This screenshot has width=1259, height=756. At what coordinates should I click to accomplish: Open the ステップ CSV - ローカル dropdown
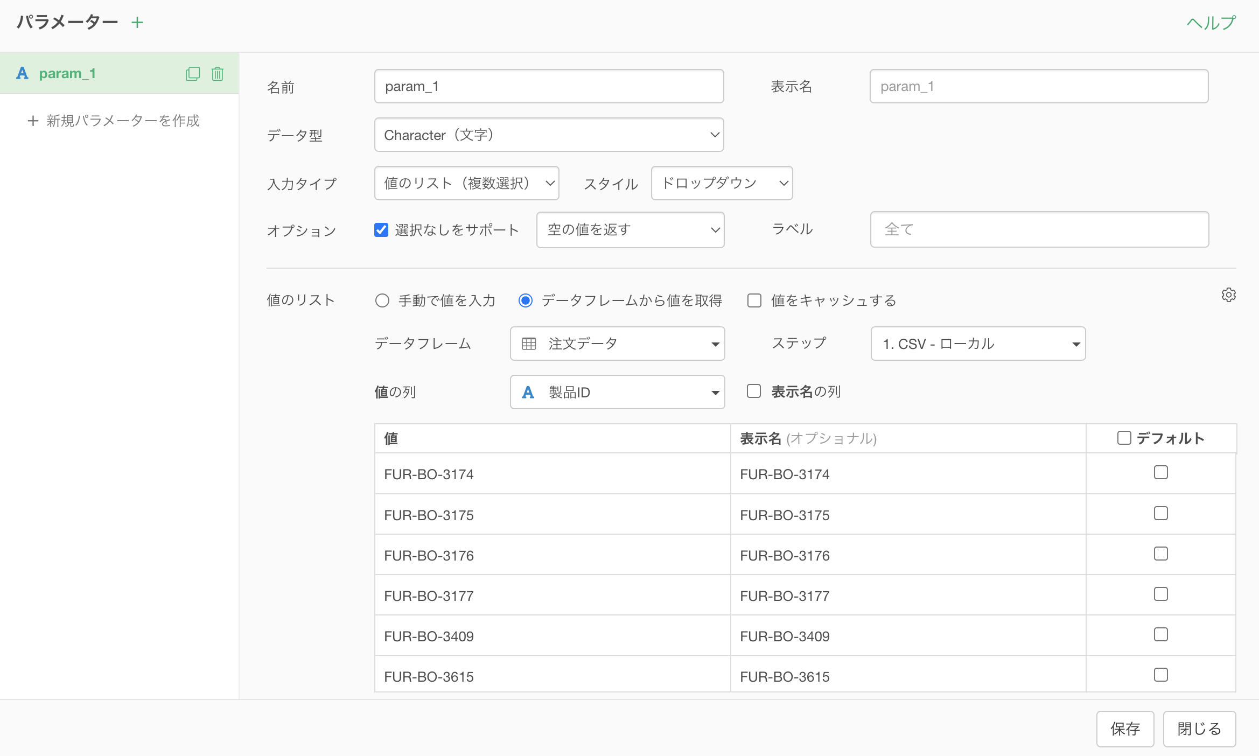(x=978, y=344)
